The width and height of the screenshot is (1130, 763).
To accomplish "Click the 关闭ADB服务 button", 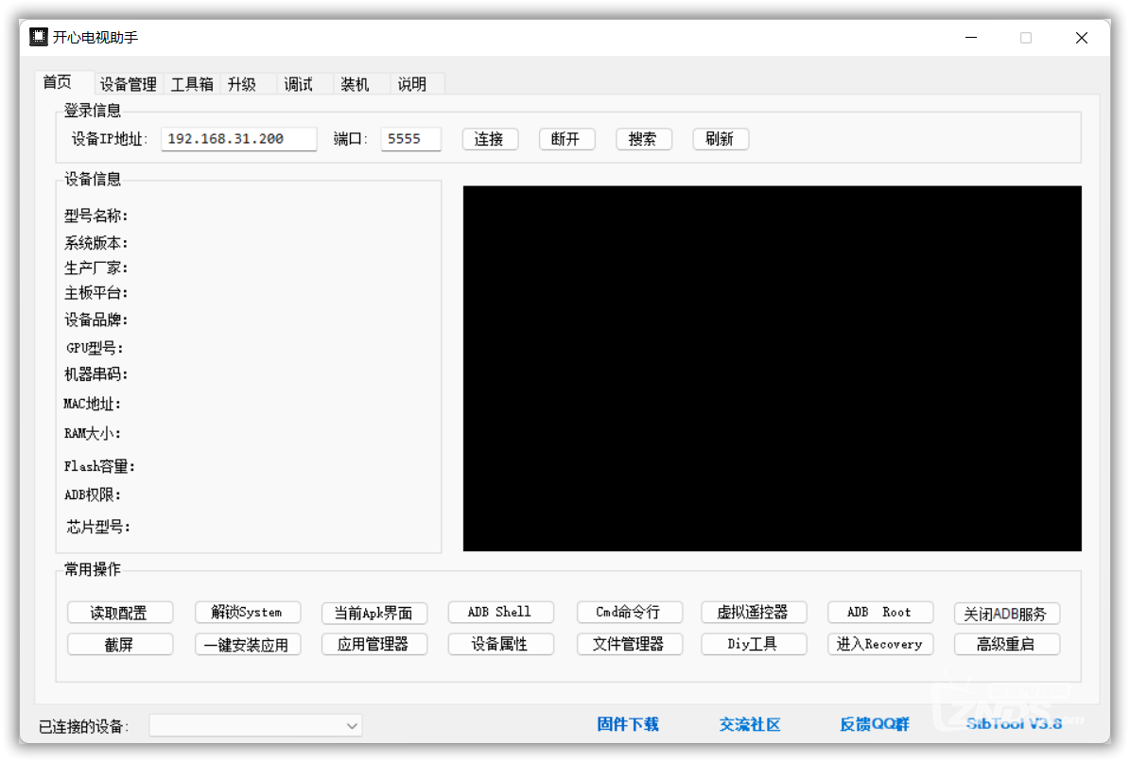I will point(1006,614).
